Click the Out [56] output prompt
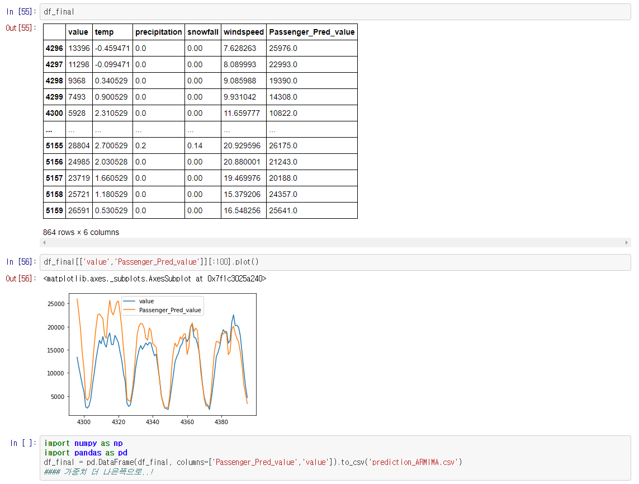Viewport: 639px width, 484px height. pos(21,279)
